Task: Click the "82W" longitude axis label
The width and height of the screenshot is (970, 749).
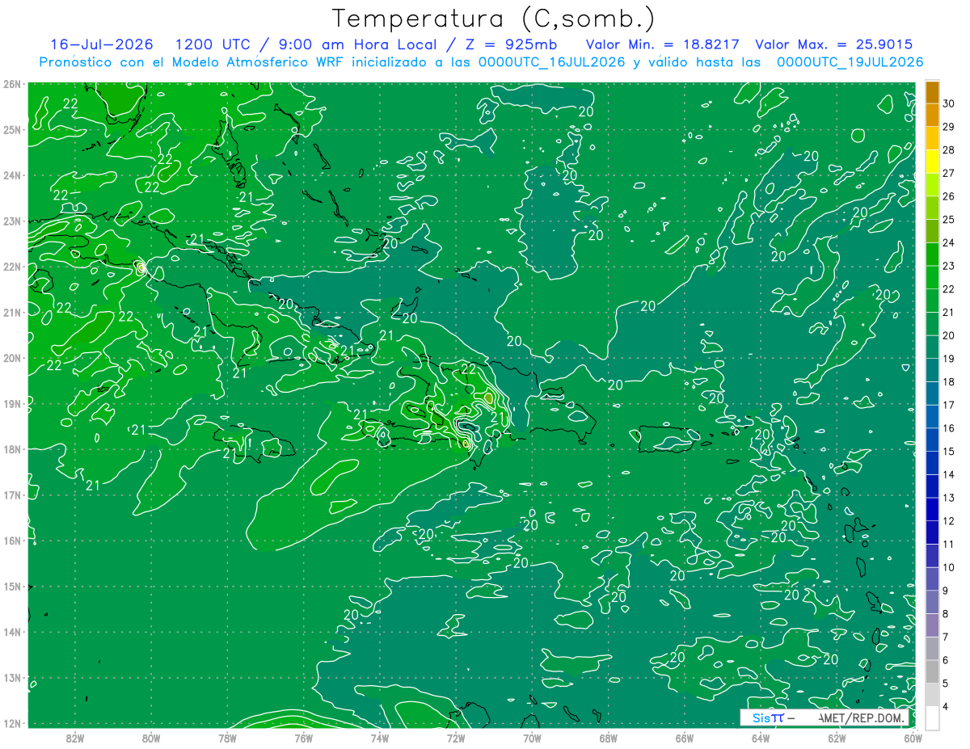Action: pyautogui.click(x=75, y=738)
